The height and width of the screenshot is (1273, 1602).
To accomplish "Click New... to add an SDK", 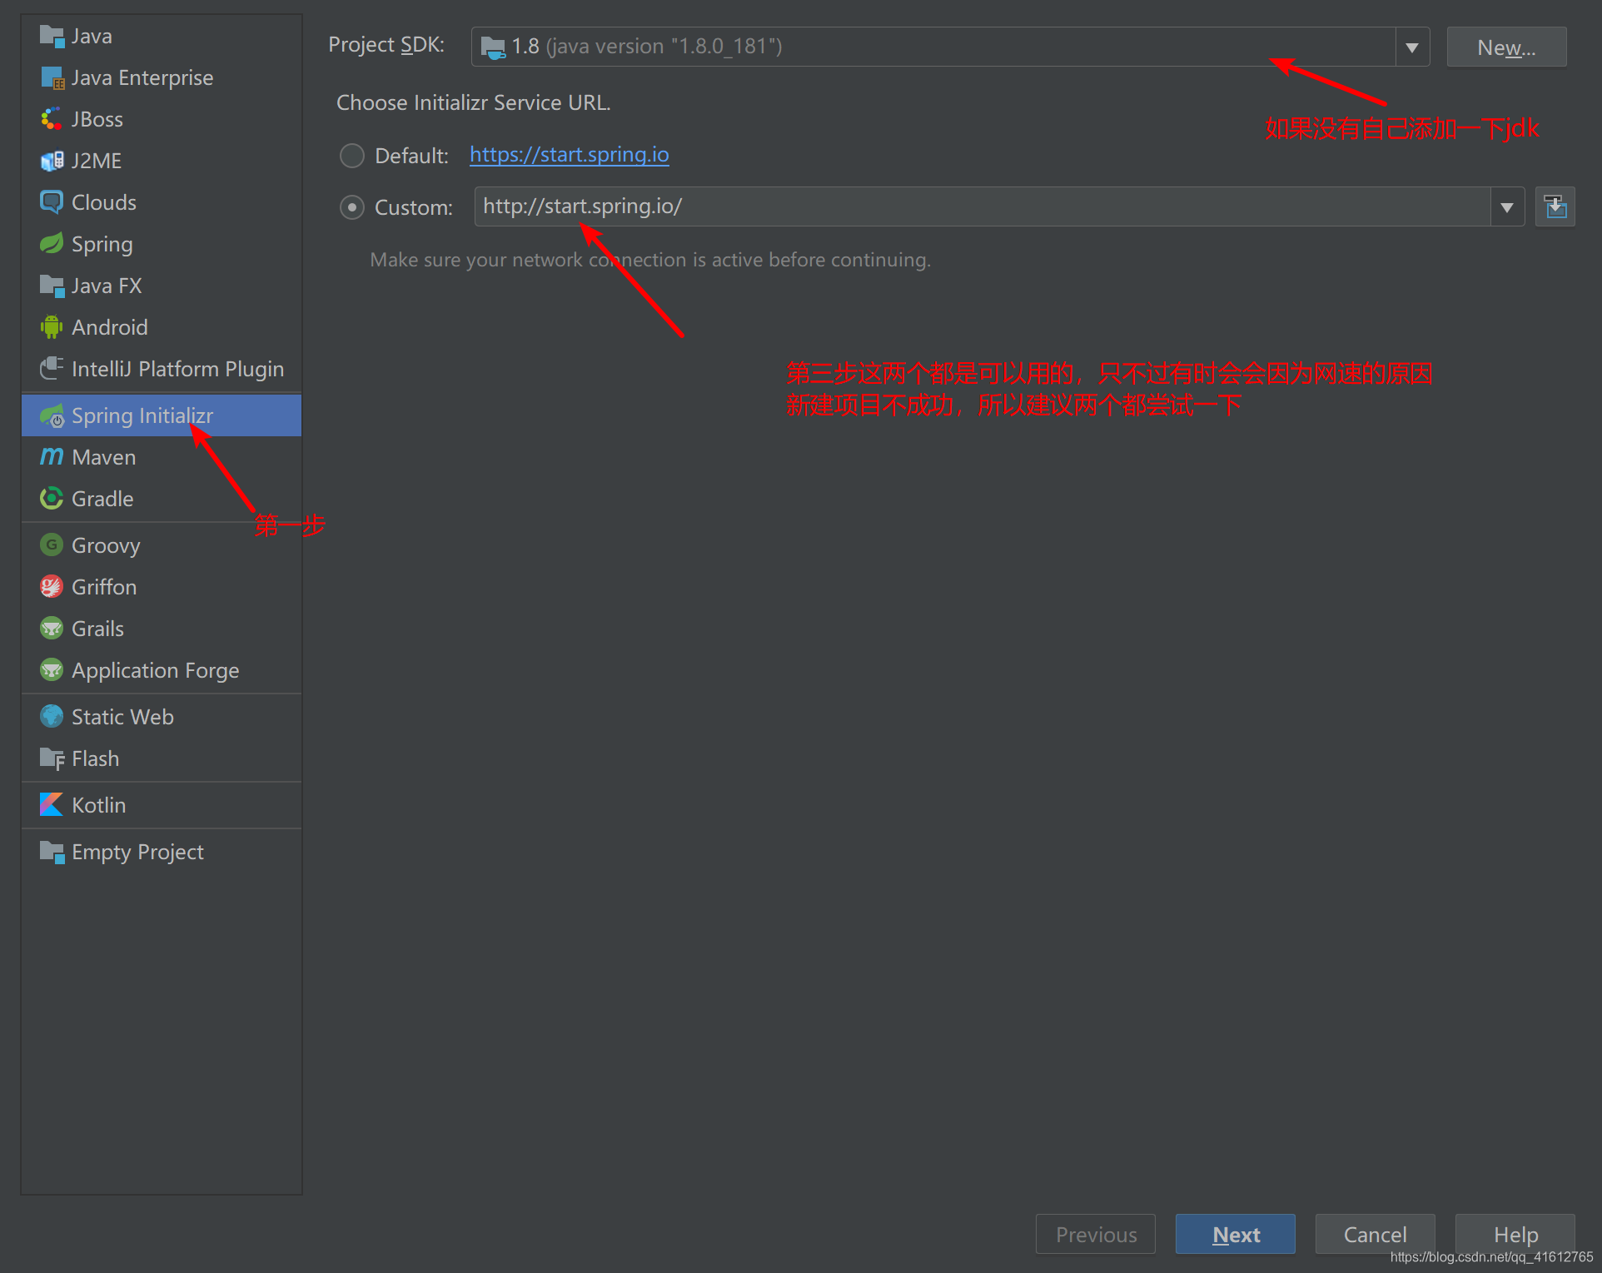I will coord(1505,47).
